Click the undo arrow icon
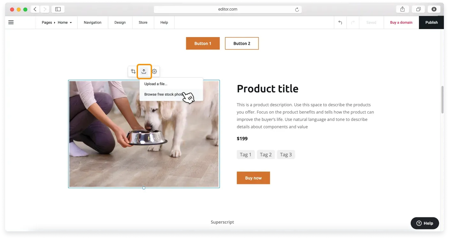This screenshot has width=449, height=239. [x=340, y=22]
